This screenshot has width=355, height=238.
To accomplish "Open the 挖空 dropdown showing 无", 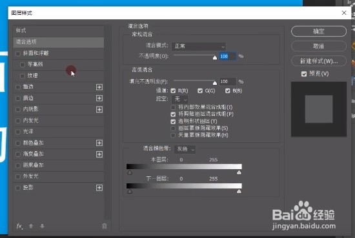I will 180,99.
